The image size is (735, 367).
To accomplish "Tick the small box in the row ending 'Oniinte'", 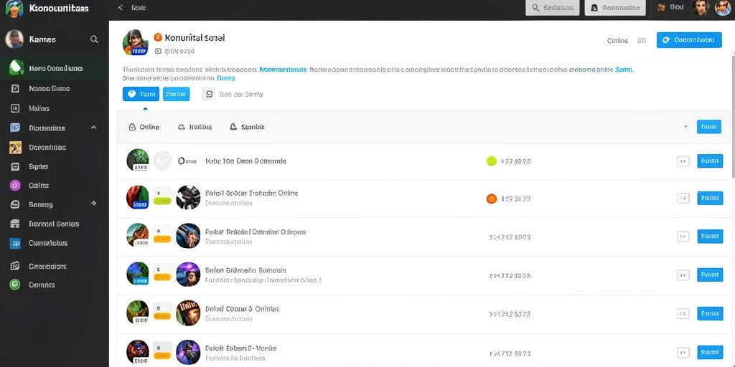I will tap(683, 314).
